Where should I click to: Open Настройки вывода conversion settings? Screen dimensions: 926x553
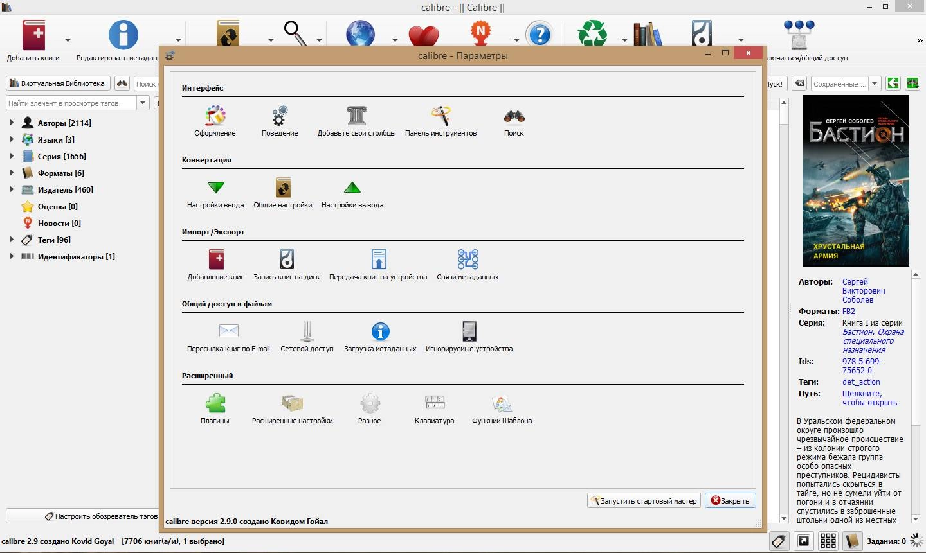(352, 193)
